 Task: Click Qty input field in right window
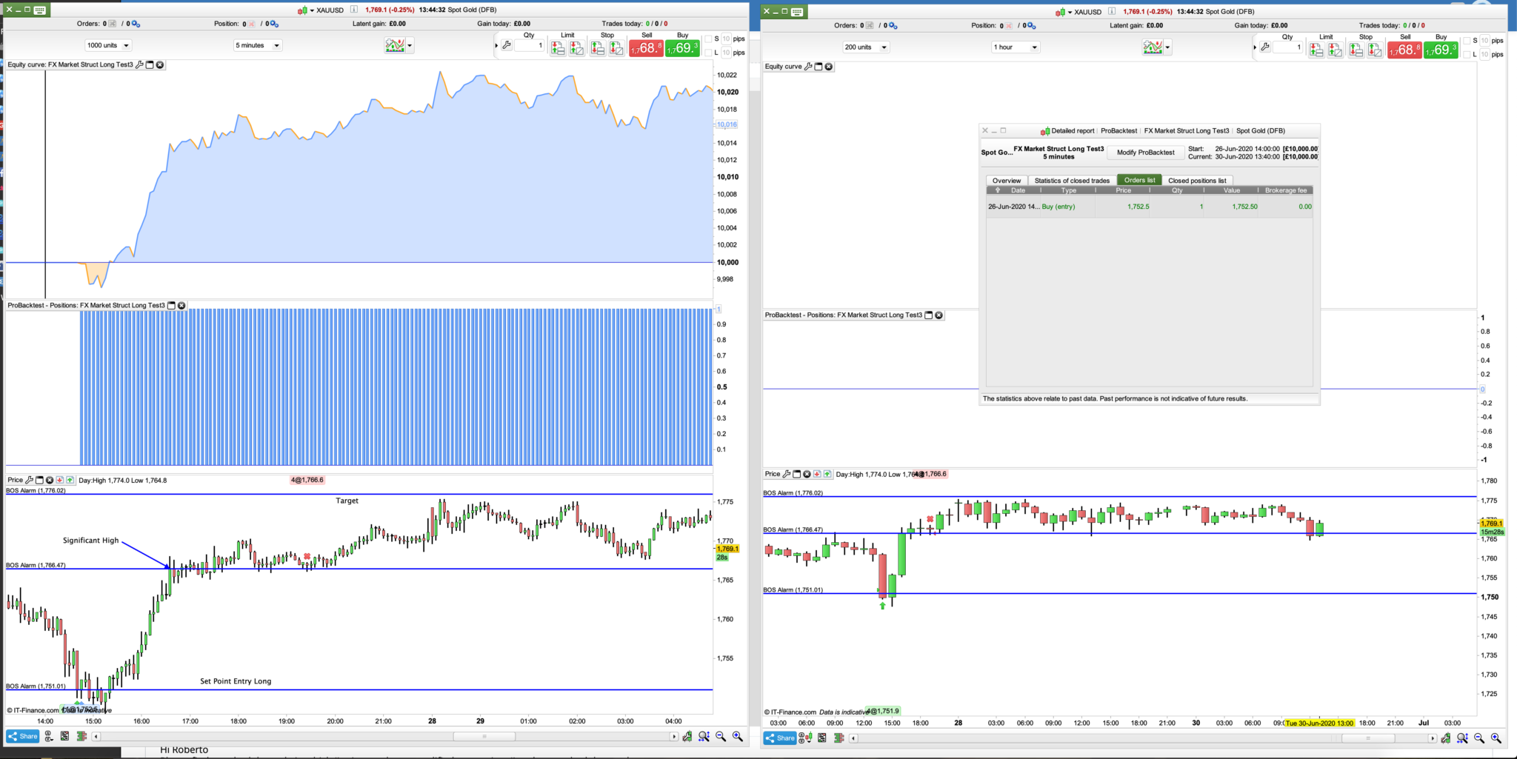click(1289, 47)
